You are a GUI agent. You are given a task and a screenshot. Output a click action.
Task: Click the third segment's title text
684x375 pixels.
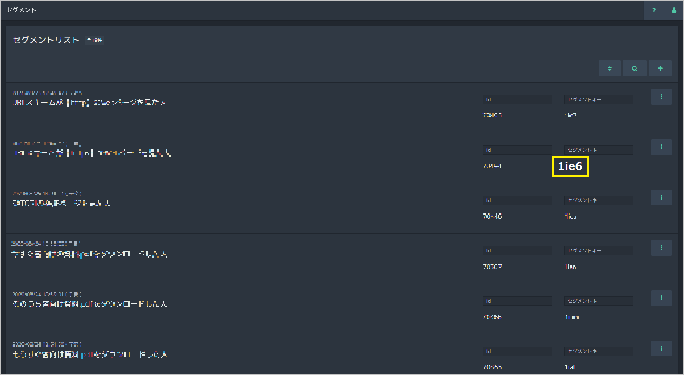click(x=61, y=203)
